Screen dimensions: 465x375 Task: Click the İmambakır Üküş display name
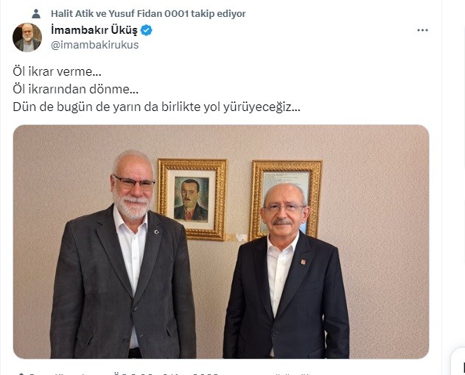(x=94, y=30)
